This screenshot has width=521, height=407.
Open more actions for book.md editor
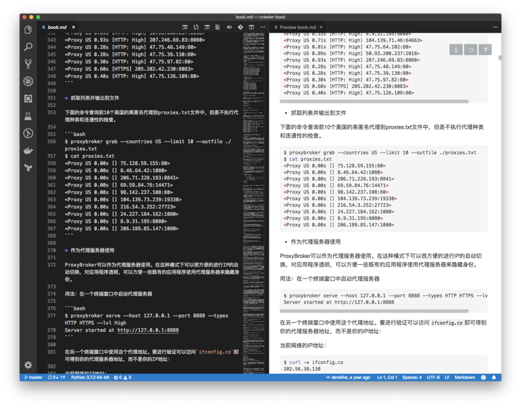click(x=263, y=27)
